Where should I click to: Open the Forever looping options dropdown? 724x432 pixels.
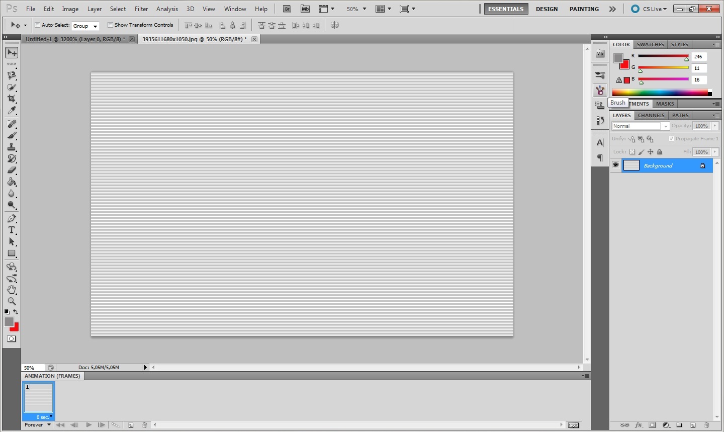pyautogui.click(x=38, y=425)
